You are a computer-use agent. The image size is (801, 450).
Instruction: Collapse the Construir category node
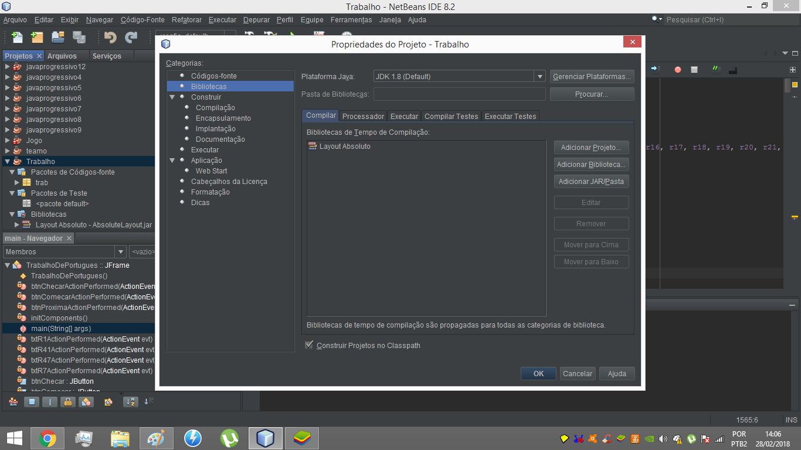(172, 97)
